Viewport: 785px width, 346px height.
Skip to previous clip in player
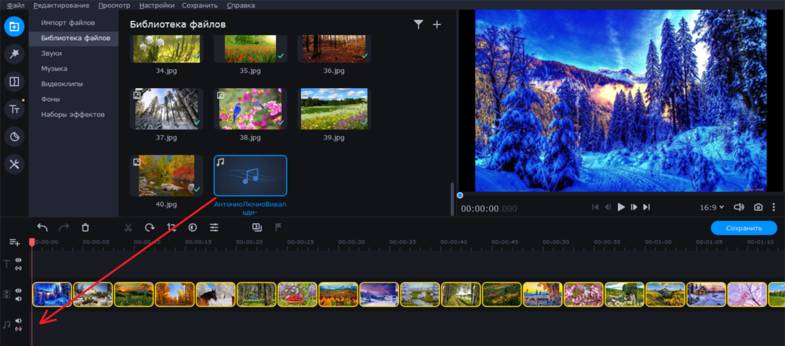tap(595, 207)
